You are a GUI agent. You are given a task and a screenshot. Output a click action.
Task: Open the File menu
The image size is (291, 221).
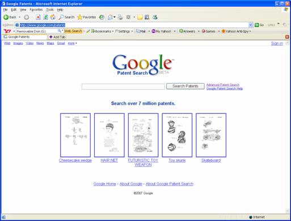5,10
